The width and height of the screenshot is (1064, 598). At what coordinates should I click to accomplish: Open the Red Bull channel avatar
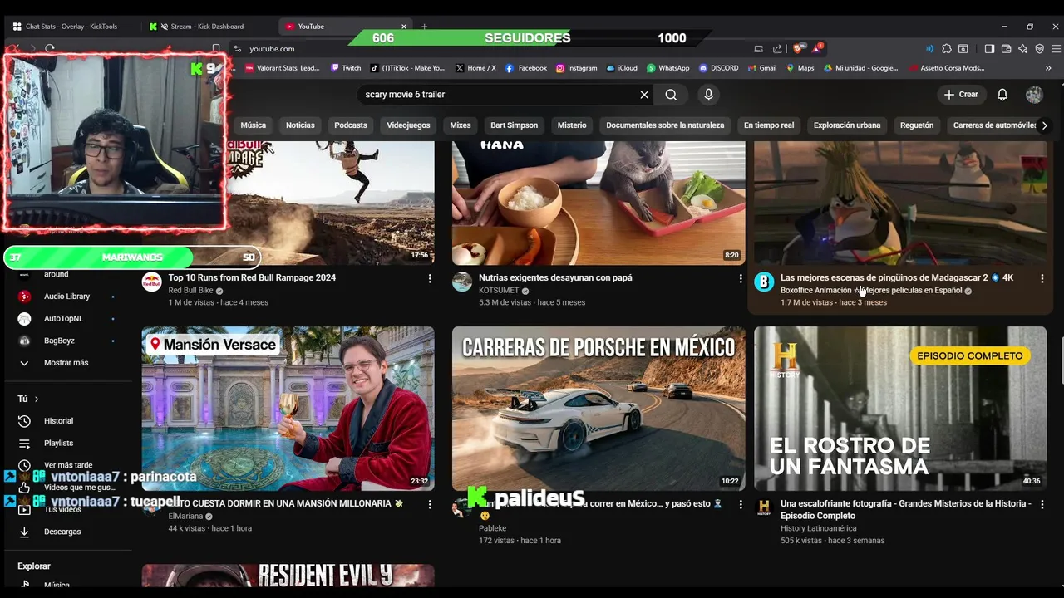[151, 282]
